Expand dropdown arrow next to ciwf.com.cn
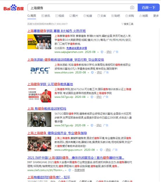The height and width of the screenshot is (182, 161). 66,170
